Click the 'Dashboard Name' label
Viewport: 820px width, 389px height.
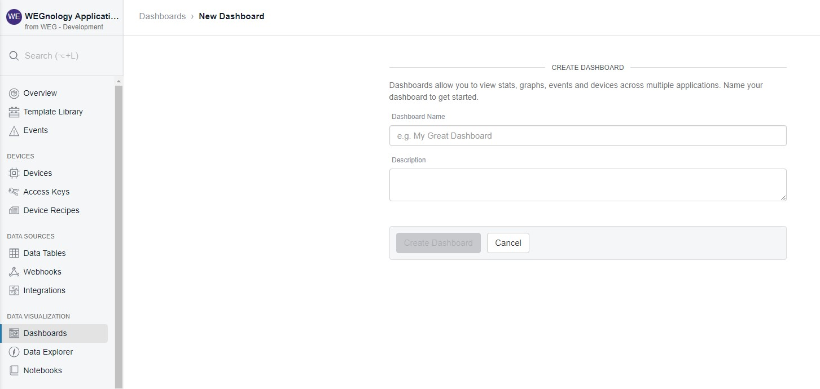[418, 117]
